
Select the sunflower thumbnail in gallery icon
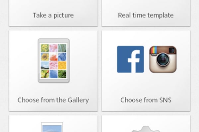(45, 57)
